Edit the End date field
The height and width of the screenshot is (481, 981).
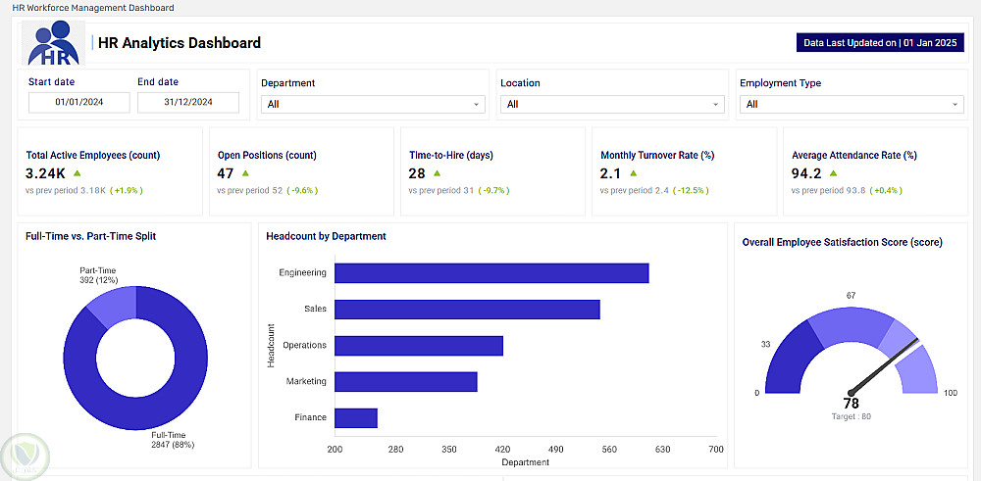pos(187,102)
